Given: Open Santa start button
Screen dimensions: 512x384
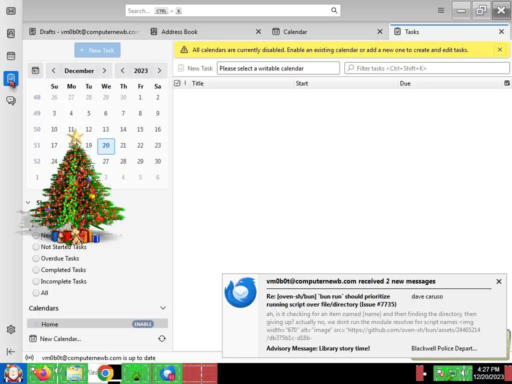Looking at the screenshot, I should [x=13, y=373].
